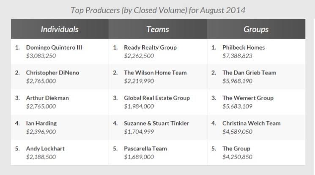Click Christina Welch Team name
Screen dimensions: 315x175
tap(251, 123)
